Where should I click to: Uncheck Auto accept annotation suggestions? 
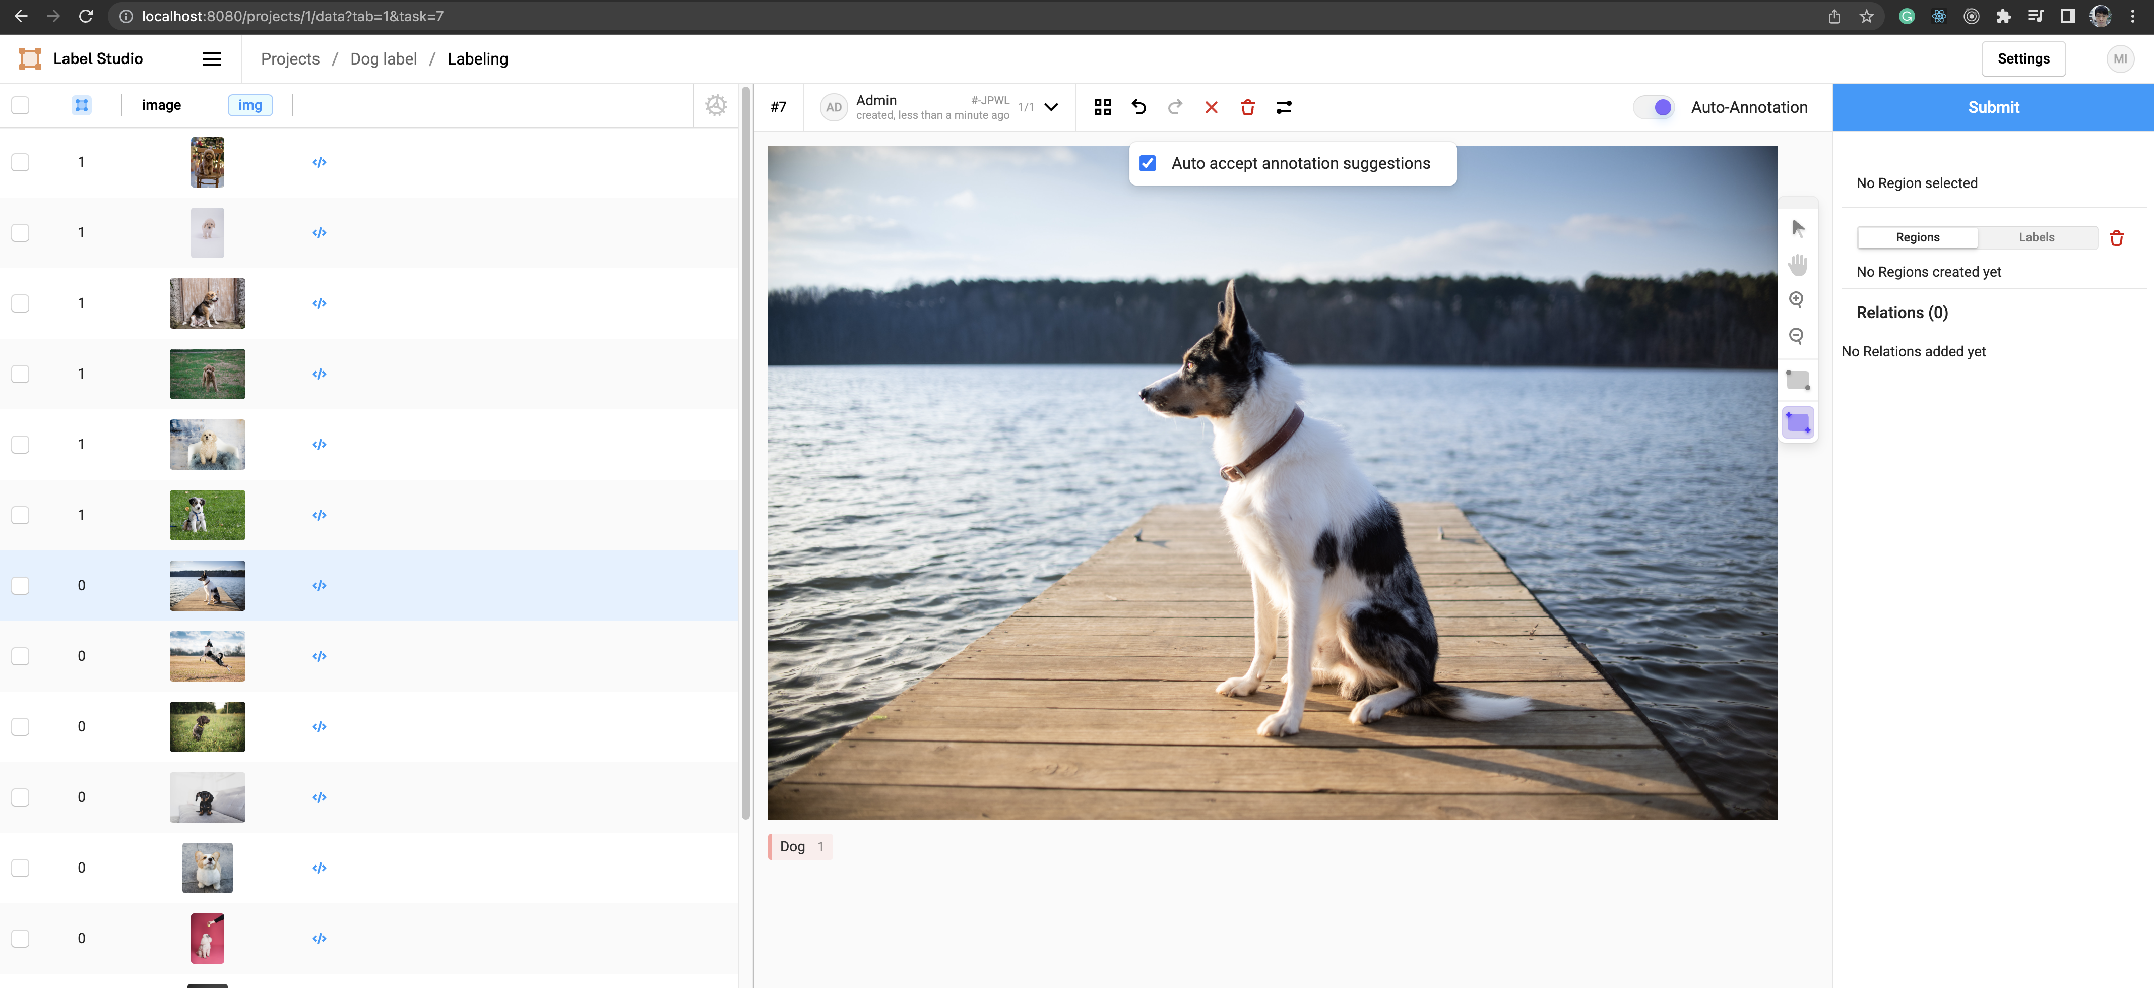click(x=1147, y=164)
